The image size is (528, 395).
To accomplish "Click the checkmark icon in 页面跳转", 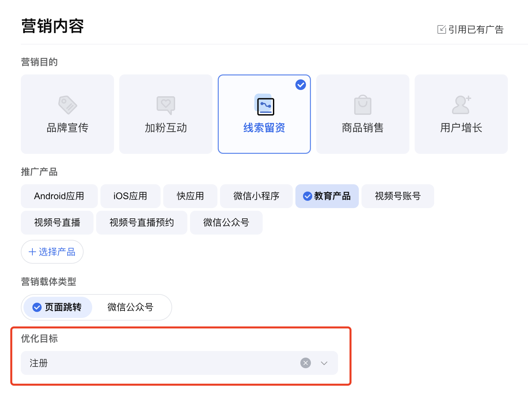I will click(x=37, y=307).
